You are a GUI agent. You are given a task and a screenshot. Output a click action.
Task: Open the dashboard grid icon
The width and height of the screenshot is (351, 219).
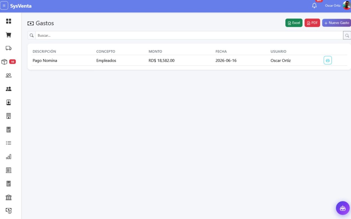(x=9, y=21)
